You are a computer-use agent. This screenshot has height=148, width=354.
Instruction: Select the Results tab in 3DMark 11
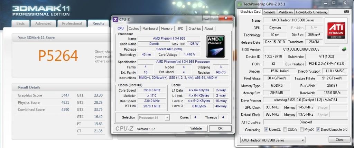pyautogui.click(x=98, y=23)
